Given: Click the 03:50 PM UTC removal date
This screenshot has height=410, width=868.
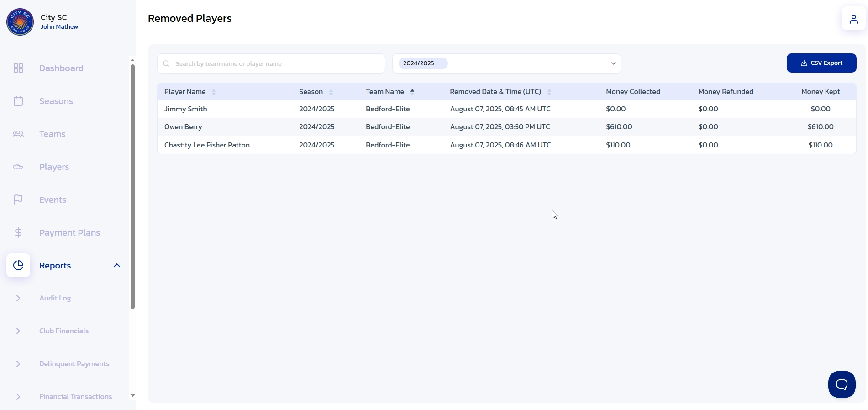Looking at the screenshot, I should pyautogui.click(x=500, y=127).
